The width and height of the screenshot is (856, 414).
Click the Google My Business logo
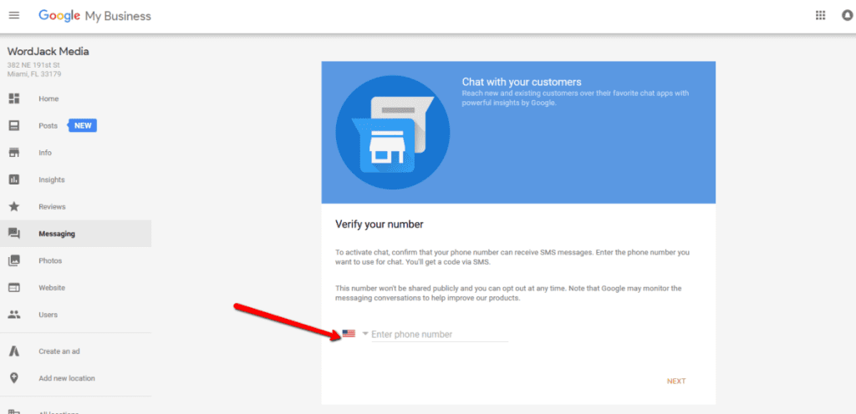(x=94, y=16)
